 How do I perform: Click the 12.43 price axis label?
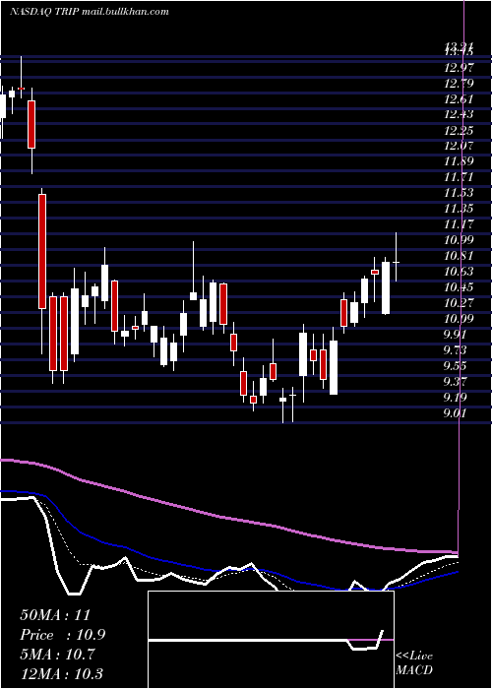click(460, 115)
